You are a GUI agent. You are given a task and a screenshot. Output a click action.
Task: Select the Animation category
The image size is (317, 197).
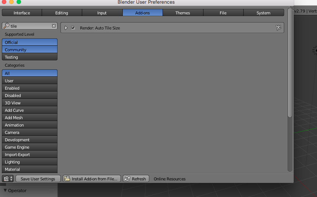tap(30, 125)
